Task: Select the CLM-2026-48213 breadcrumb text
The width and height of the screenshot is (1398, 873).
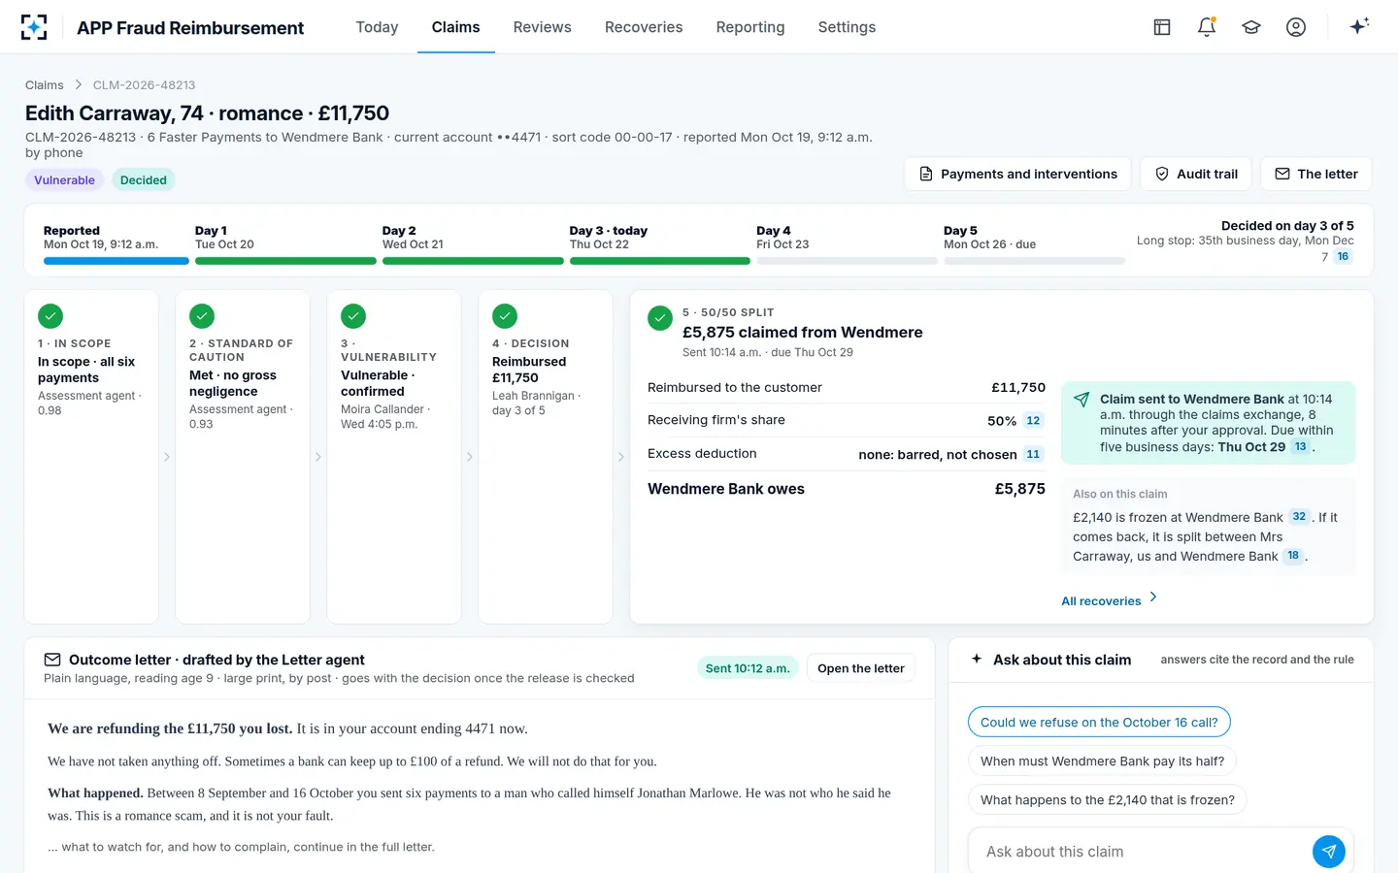Action: 144,84
